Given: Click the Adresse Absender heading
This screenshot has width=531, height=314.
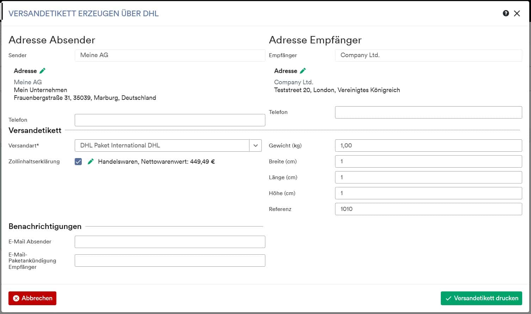Looking at the screenshot, I should (x=52, y=40).
